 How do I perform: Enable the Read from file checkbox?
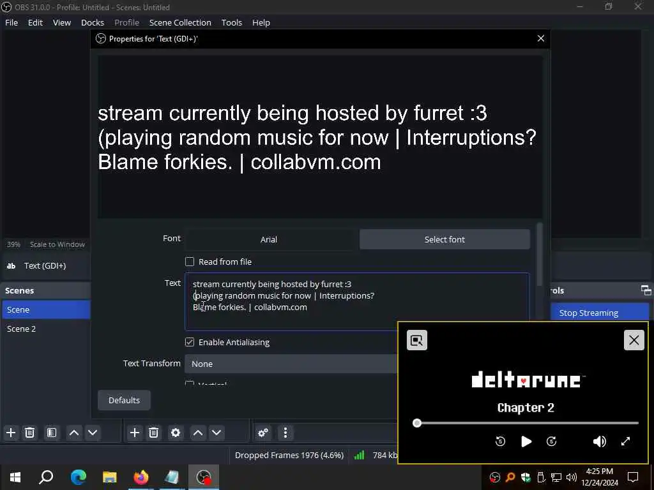pyautogui.click(x=190, y=262)
